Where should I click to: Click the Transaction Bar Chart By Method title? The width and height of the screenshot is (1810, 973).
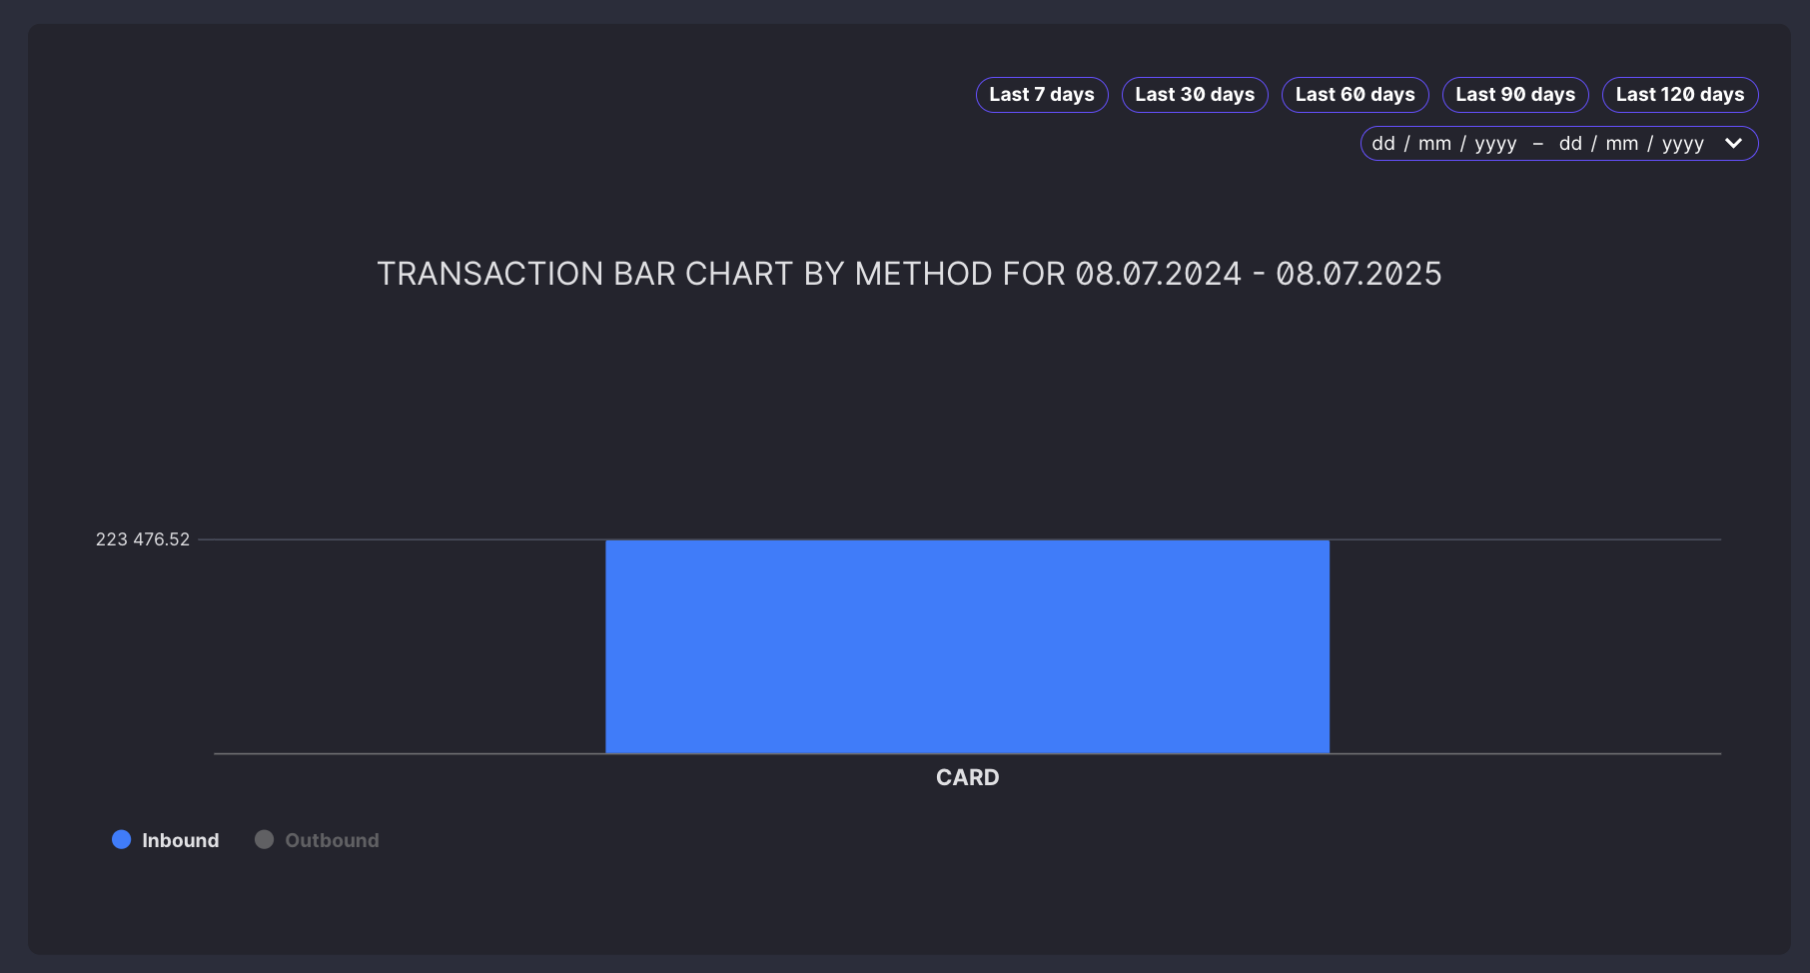pos(909,274)
